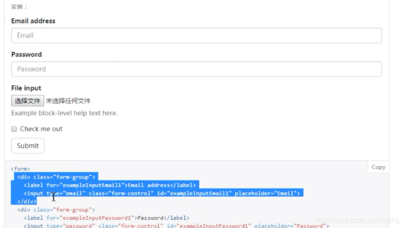Click the File input label
This screenshot has width=403, height=228.
tap(26, 88)
